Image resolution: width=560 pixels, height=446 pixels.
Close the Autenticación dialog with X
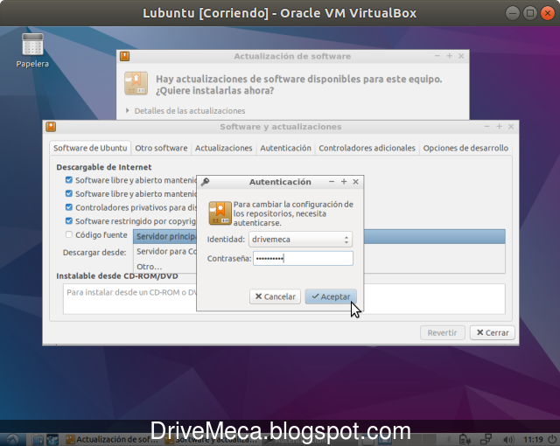[x=356, y=182]
